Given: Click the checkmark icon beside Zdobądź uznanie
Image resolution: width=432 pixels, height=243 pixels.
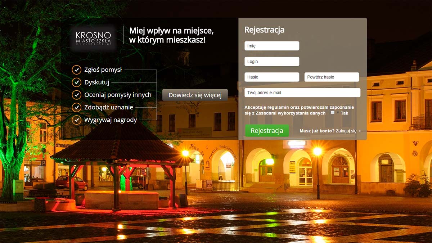Looking at the screenshot, I should coord(76,107).
